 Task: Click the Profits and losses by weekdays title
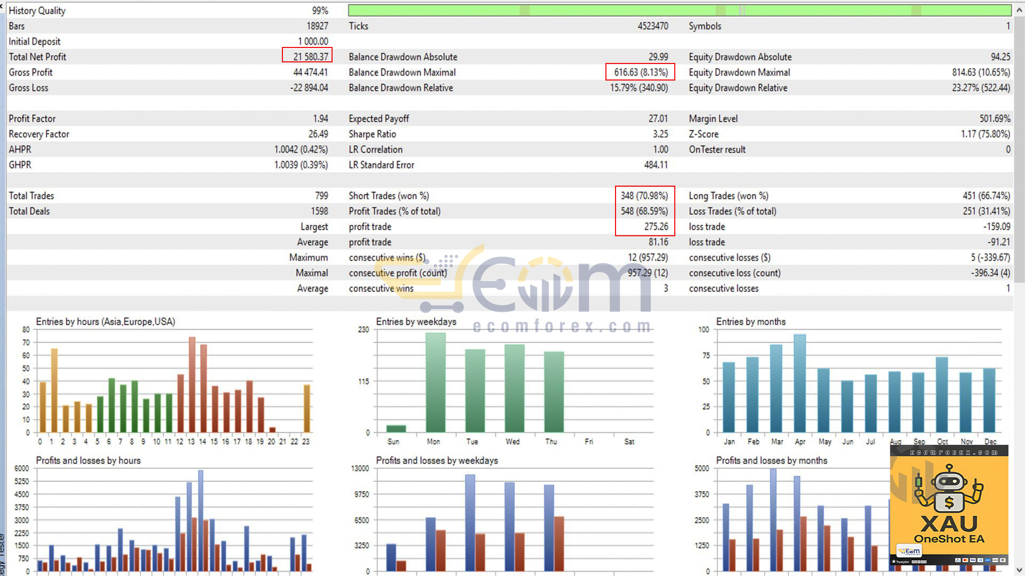[x=437, y=460]
